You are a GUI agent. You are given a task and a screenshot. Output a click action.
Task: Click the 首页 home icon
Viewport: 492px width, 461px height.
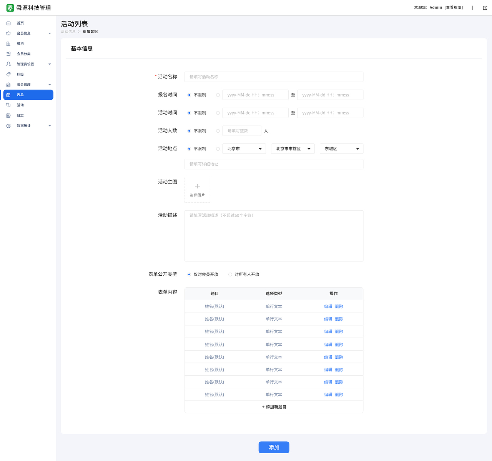8,23
